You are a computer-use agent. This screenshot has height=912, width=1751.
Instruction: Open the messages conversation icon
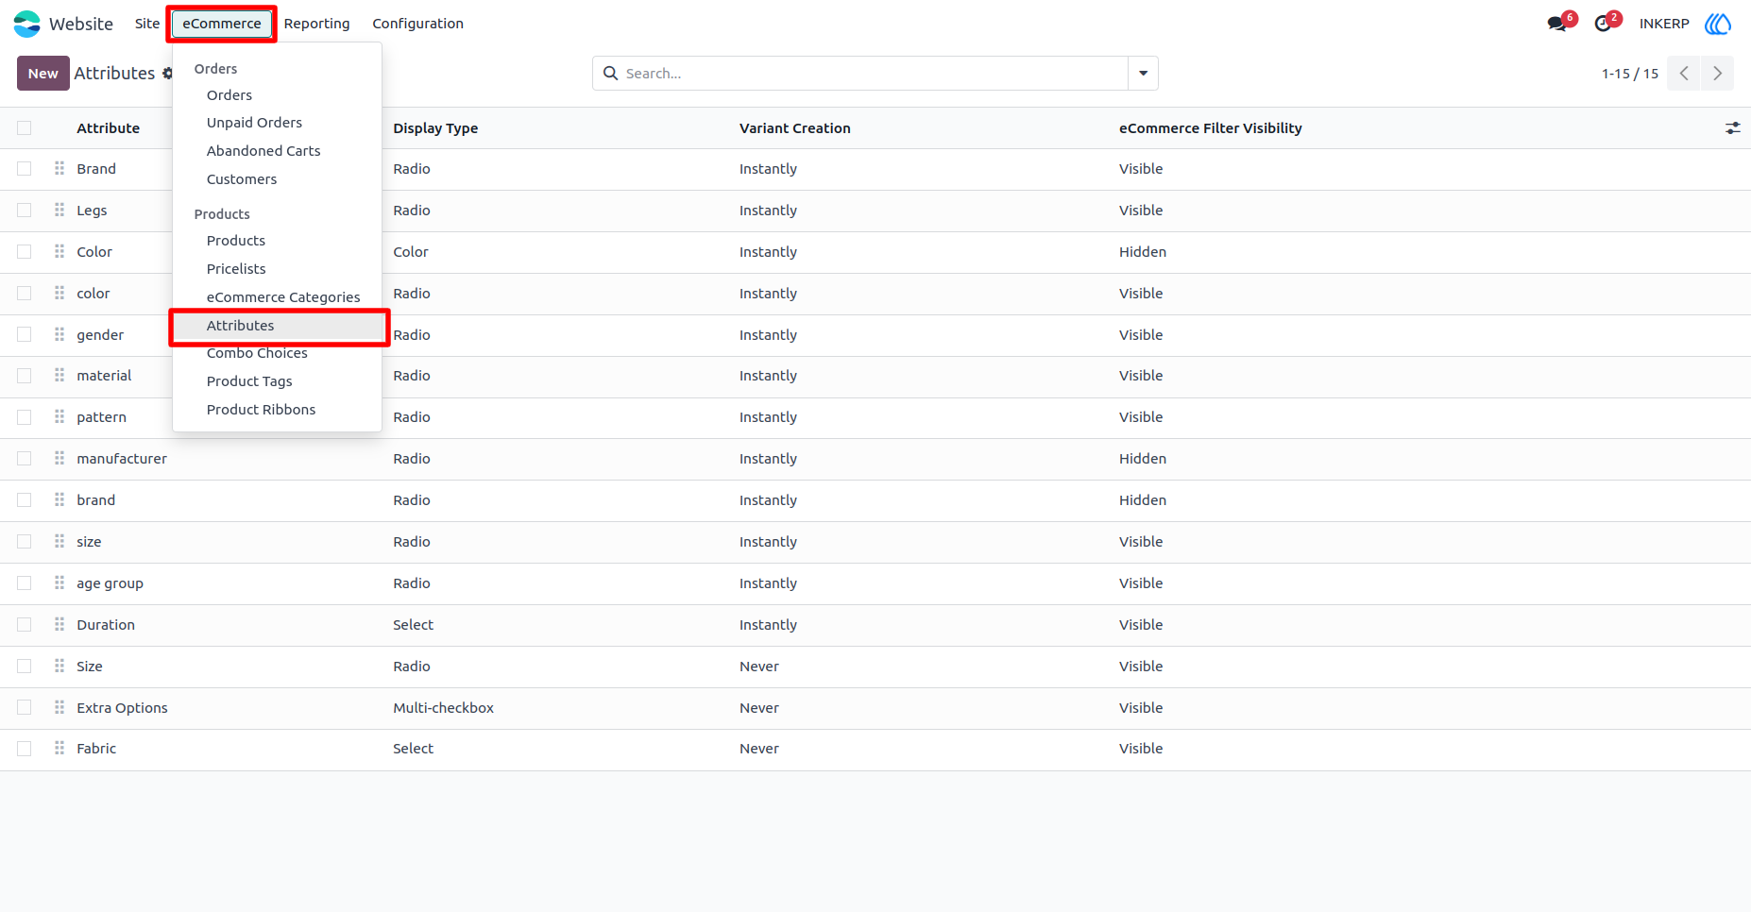pyautogui.click(x=1557, y=24)
